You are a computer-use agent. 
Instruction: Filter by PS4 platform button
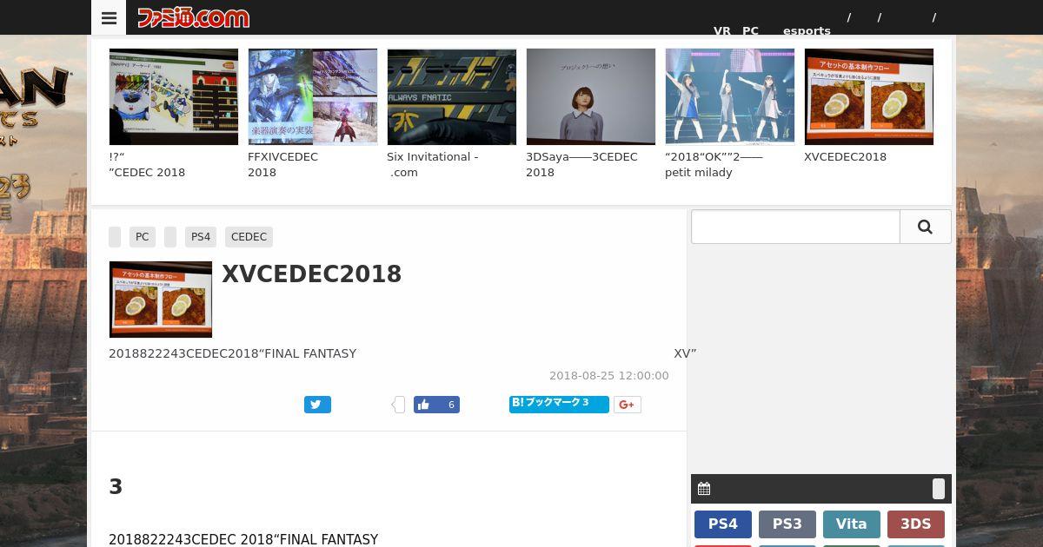[723, 524]
